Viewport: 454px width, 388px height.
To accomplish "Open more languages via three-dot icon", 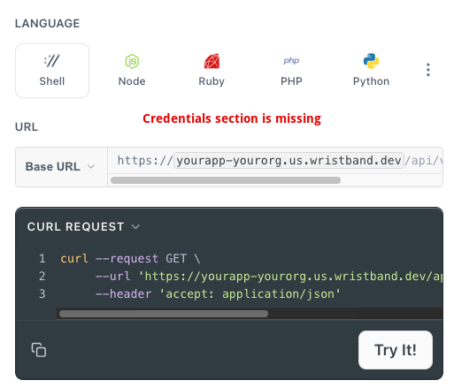I will pos(428,70).
